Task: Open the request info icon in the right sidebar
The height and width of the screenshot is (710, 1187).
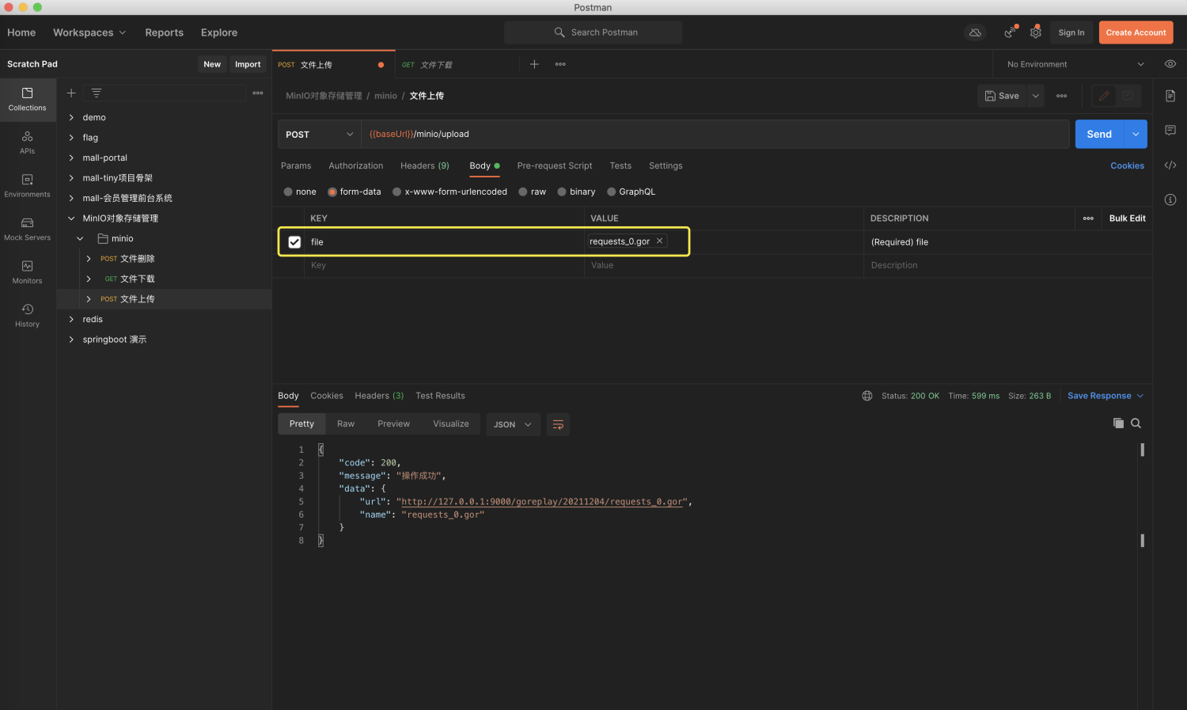Action: [1170, 199]
